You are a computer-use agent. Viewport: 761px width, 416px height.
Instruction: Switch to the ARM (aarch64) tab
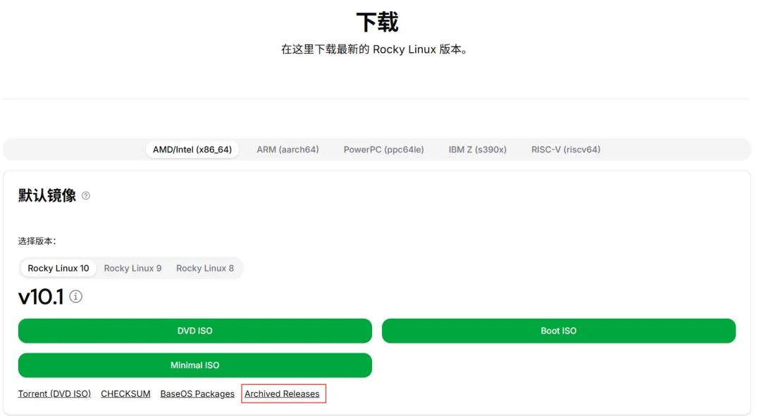click(287, 149)
